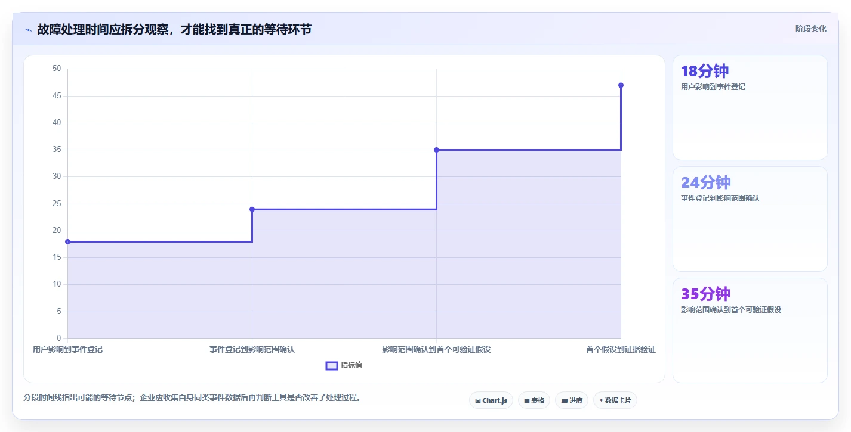Click the 数据卡片 chip

[615, 400]
